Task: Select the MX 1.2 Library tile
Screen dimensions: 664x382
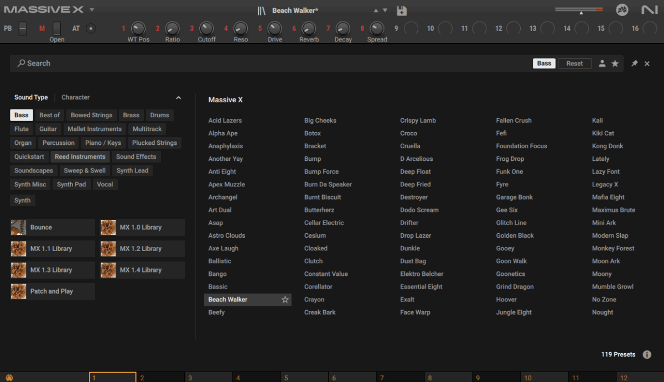Action: click(x=142, y=249)
